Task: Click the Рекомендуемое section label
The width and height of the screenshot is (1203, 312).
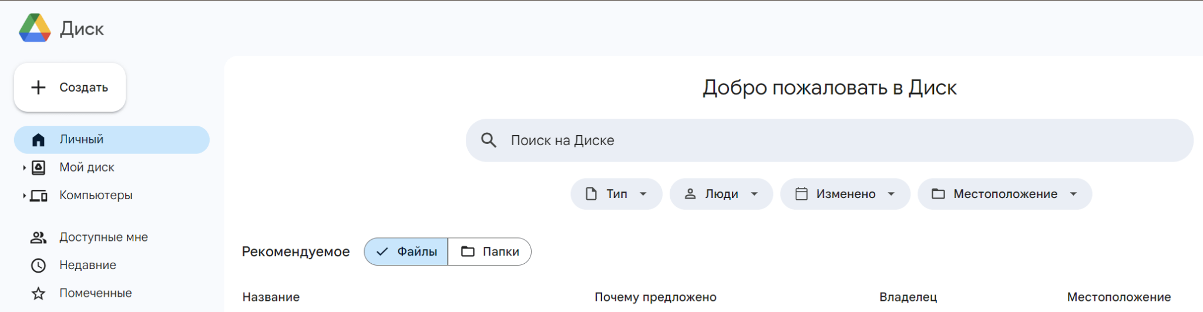Action: click(x=295, y=251)
